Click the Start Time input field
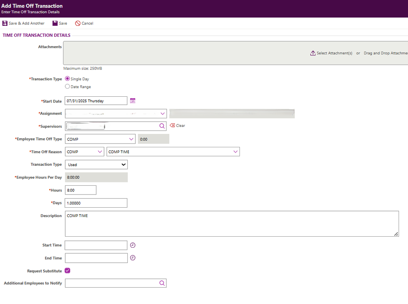 point(96,245)
